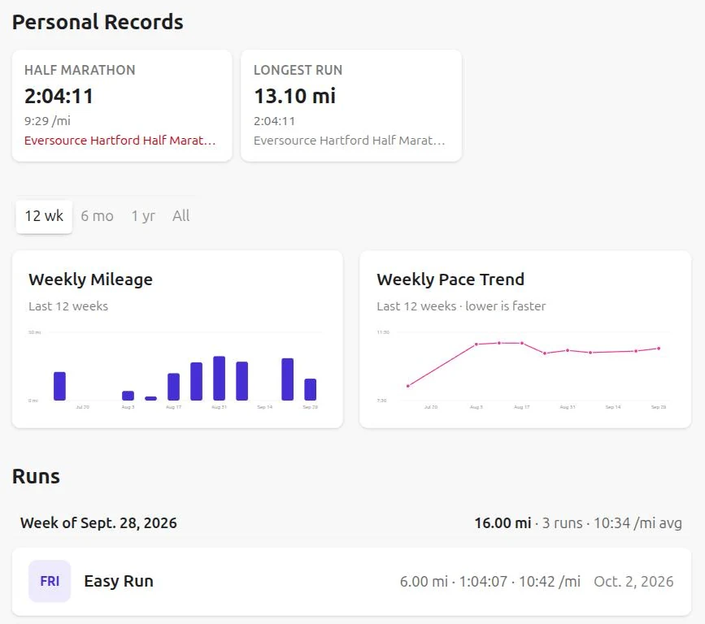
Task: Click the Week of Sept. 28, 2026 header
Action: [98, 523]
